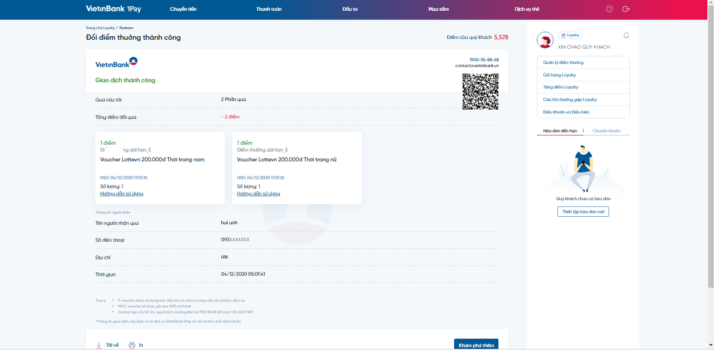Click the user avatar picture
The image size is (714, 350).
[545, 40]
